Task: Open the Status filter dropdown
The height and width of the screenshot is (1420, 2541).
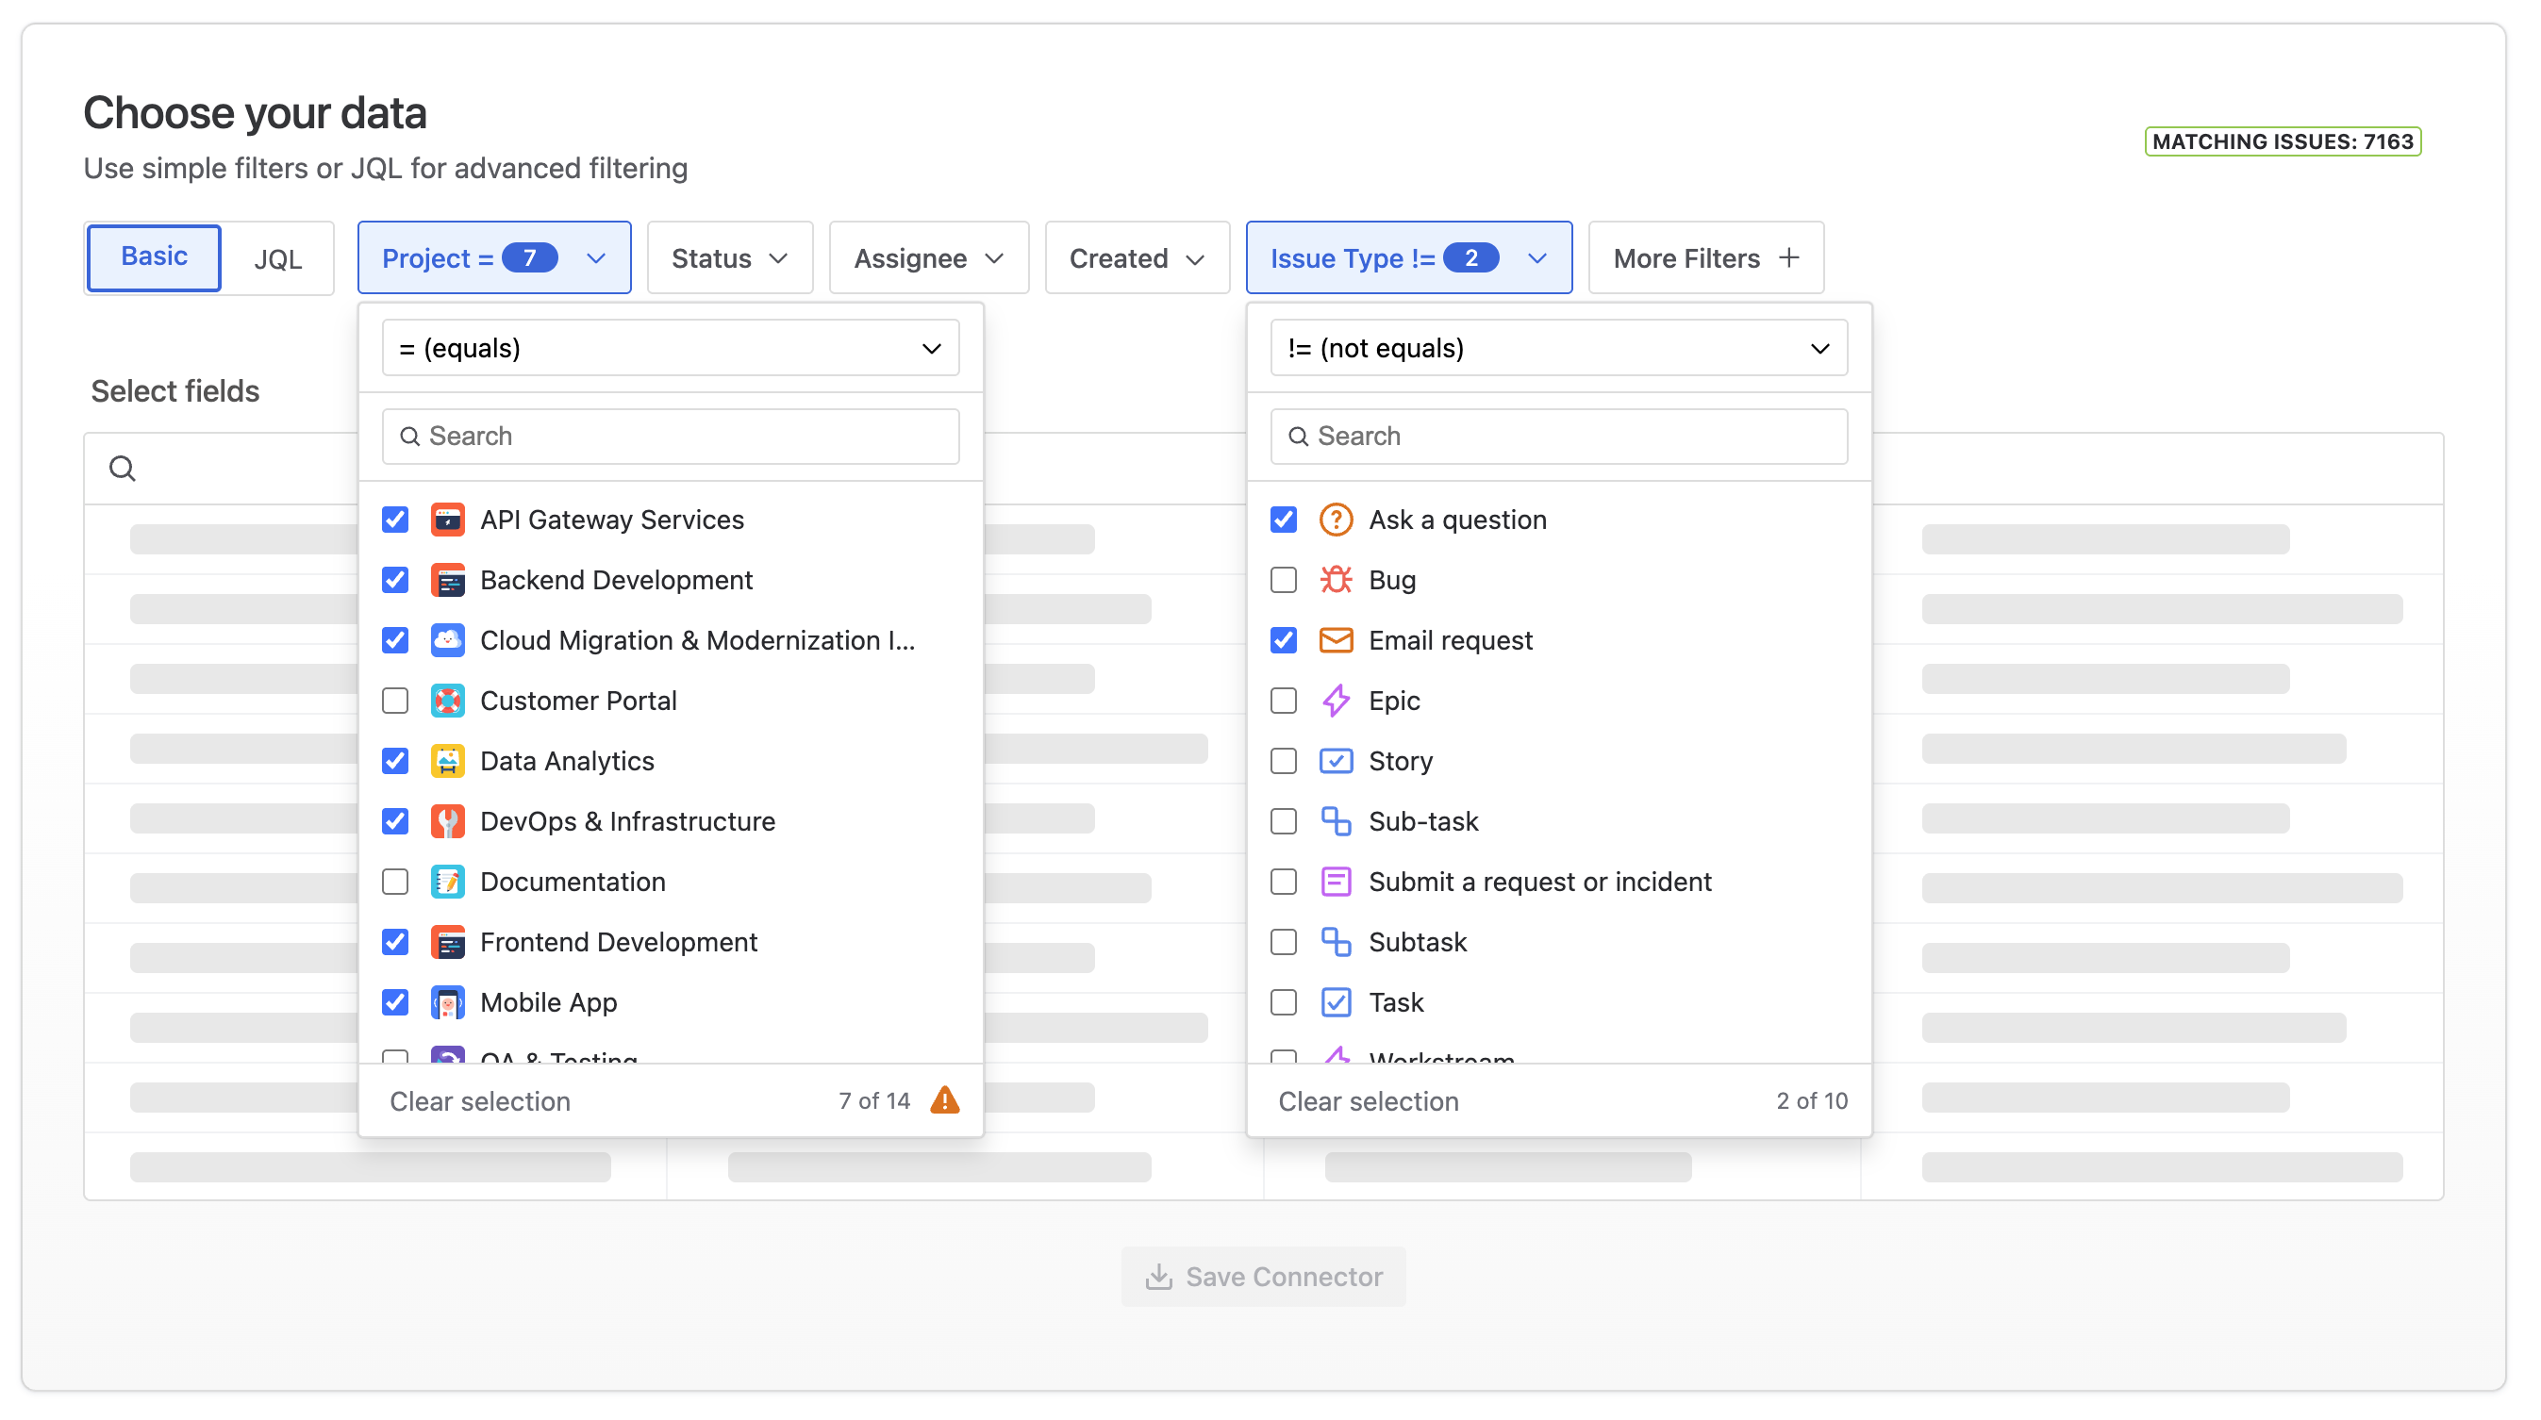Action: (730, 257)
